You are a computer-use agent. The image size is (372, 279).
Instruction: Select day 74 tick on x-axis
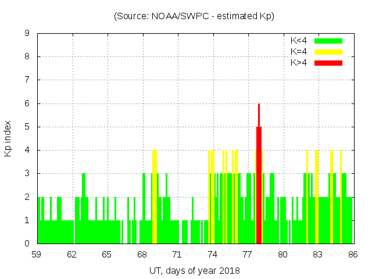pos(212,255)
